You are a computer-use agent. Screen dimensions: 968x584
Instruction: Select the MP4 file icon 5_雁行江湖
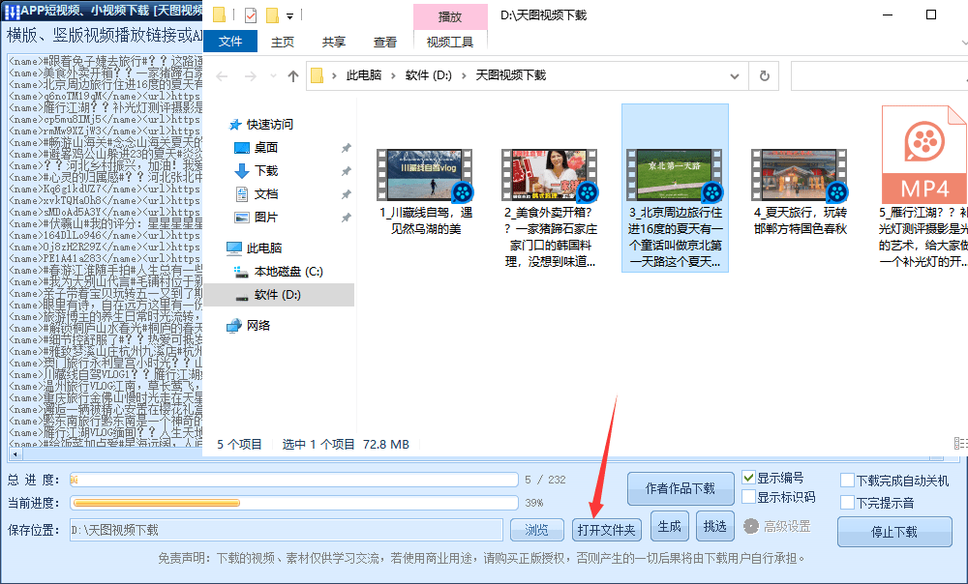[924, 154]
